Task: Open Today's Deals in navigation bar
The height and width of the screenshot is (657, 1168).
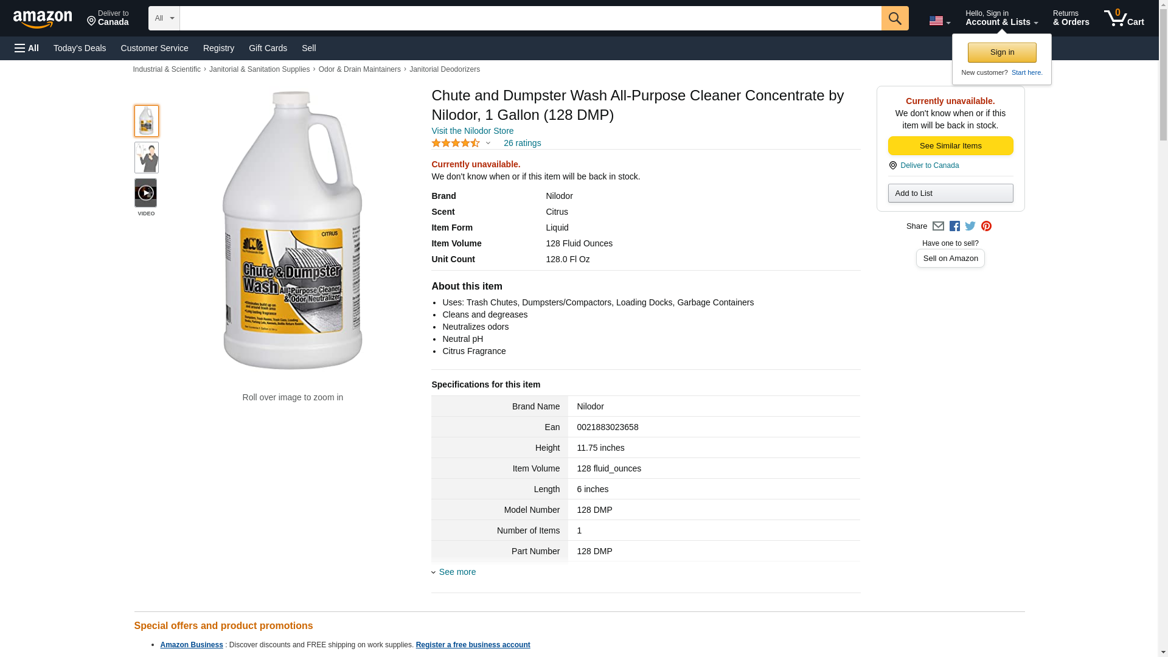Action: coord(80,48)
